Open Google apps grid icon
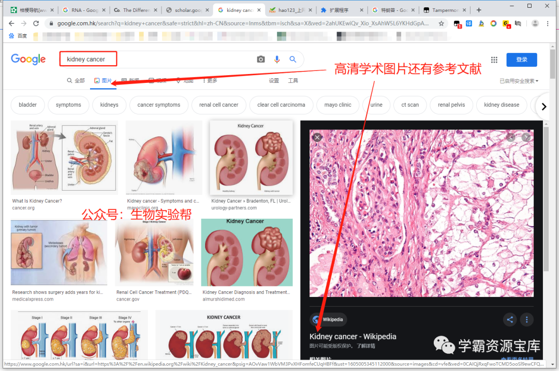This screenshot has width=559, height=371. pyautogui.click(x=494, y=60)
